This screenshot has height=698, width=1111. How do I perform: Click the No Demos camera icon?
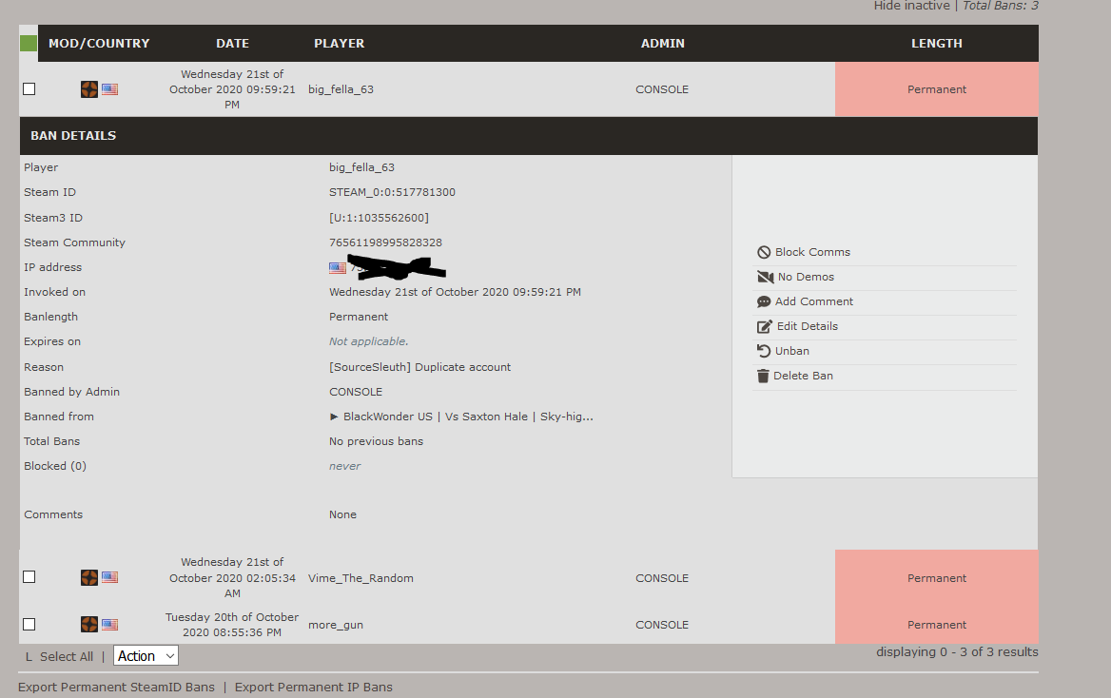coord(765,277)
